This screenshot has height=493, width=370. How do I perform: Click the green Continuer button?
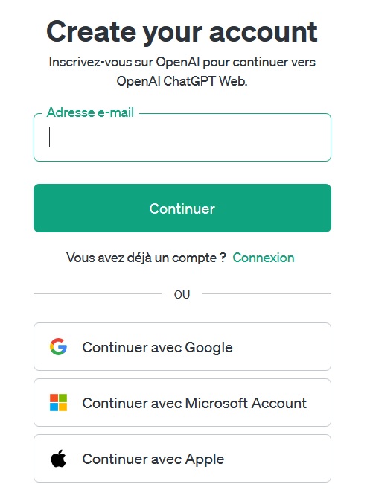tap(182, 208)
